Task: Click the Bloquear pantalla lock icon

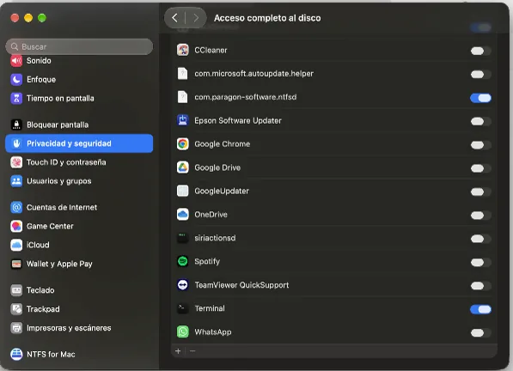Action: (x=16, y=125)
